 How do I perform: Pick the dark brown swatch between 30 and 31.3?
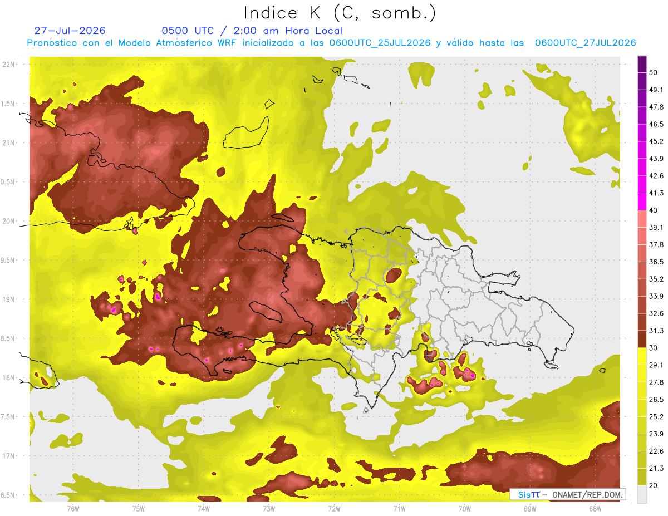[642, 340]
